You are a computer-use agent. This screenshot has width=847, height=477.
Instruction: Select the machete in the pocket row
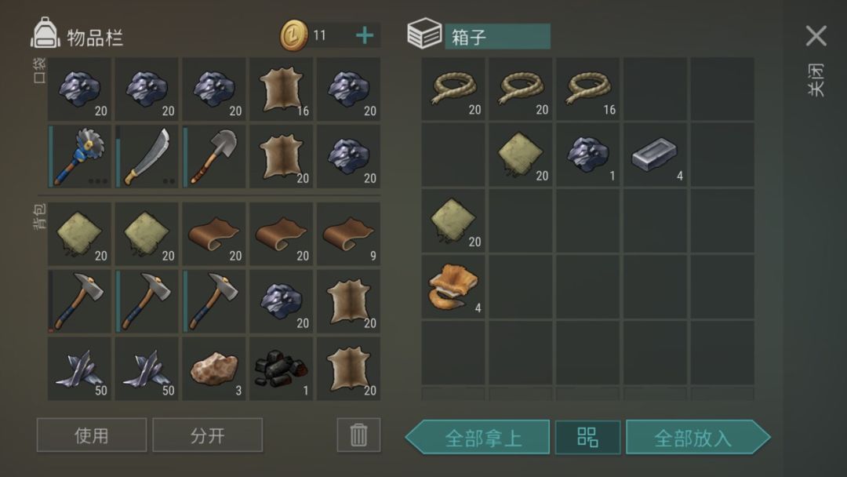pos(147,157)
